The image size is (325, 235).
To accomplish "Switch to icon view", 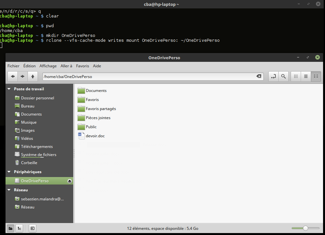I will pyautogui.click(x=296, y=76).
